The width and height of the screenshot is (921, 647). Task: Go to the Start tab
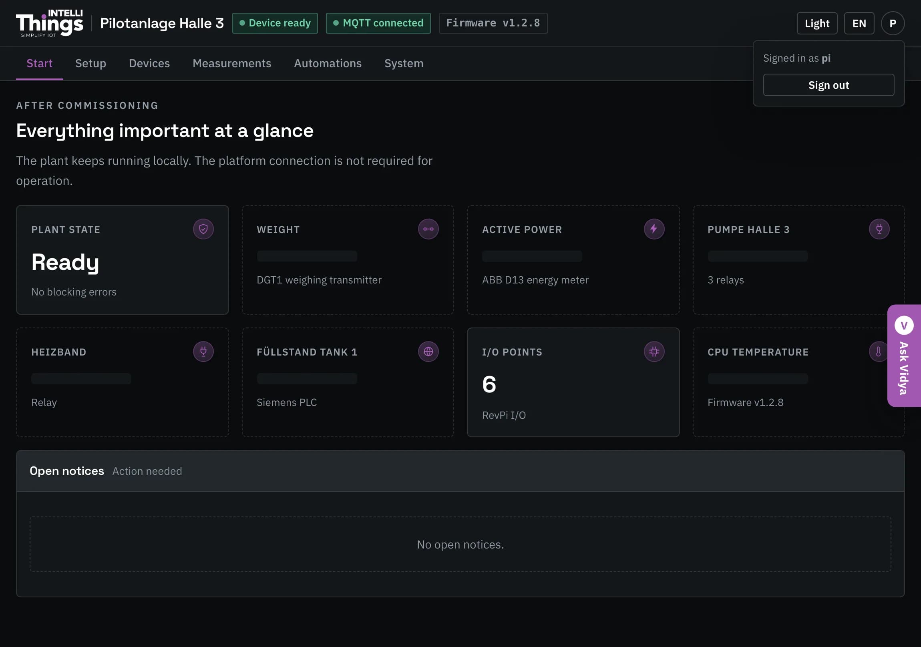coord(39,63)
